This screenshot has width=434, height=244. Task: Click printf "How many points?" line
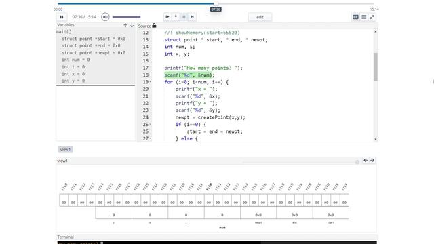(x=203, y=68)
